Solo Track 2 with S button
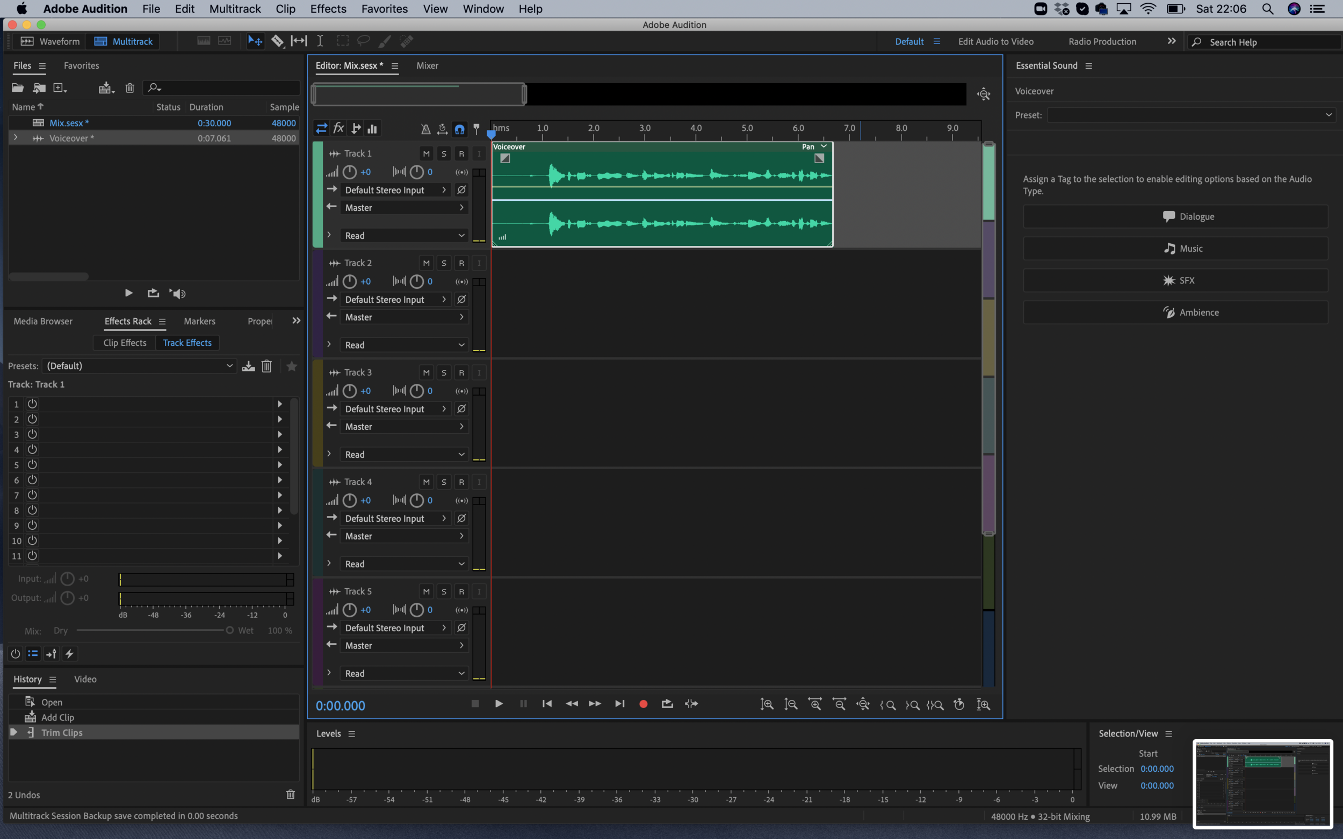Screen dimensions: 1343x839 [x=444, y=263]
